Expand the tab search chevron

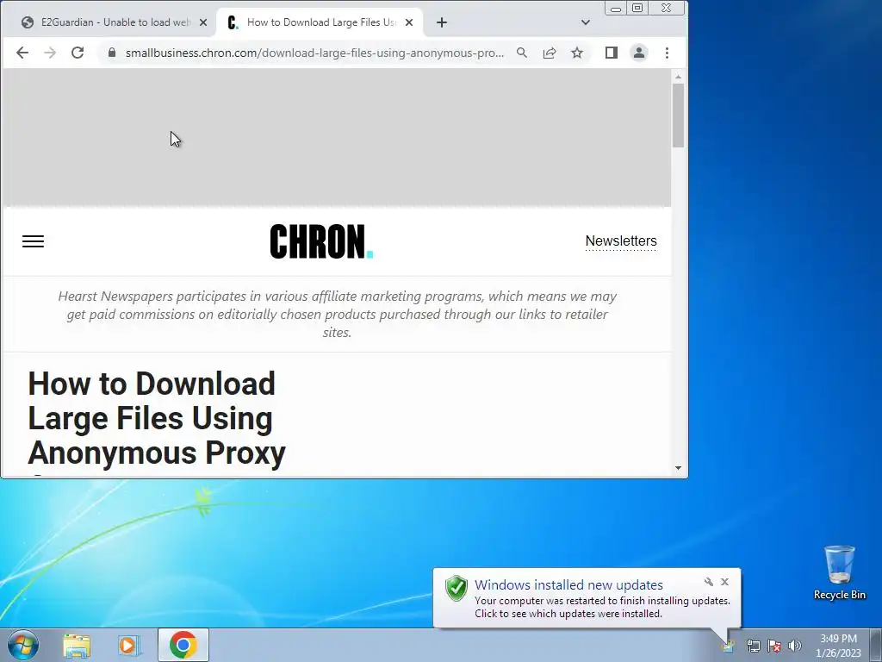[586, 22]
